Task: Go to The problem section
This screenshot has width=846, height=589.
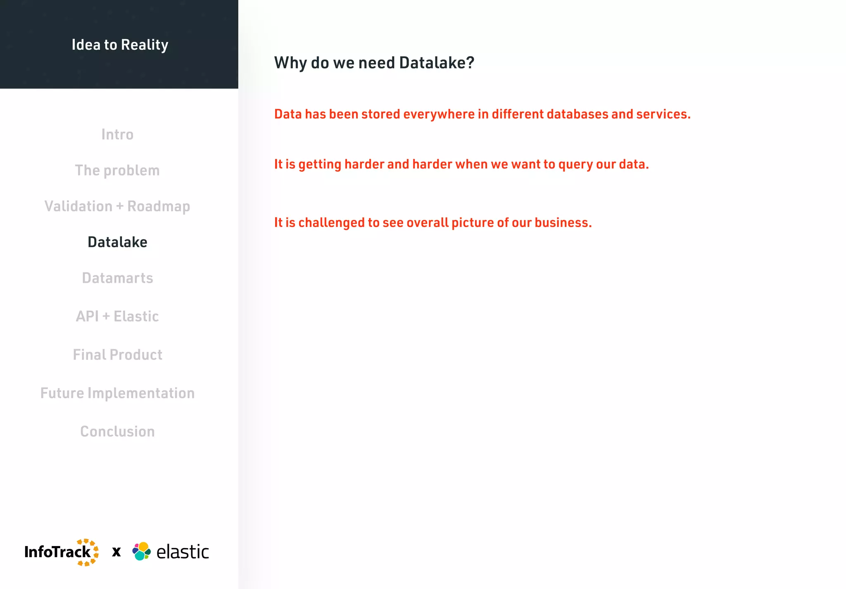Action: (117, 170)
